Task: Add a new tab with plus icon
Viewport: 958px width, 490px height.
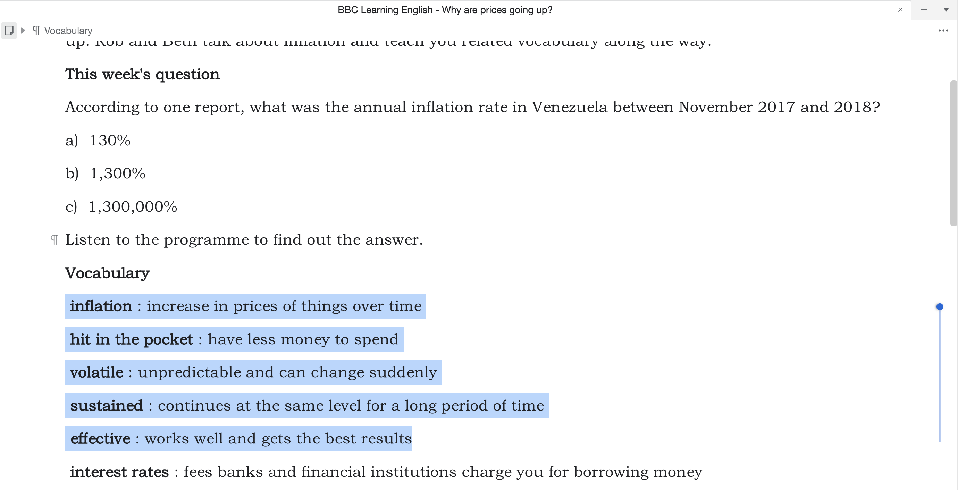Action: tap(924, 10)
